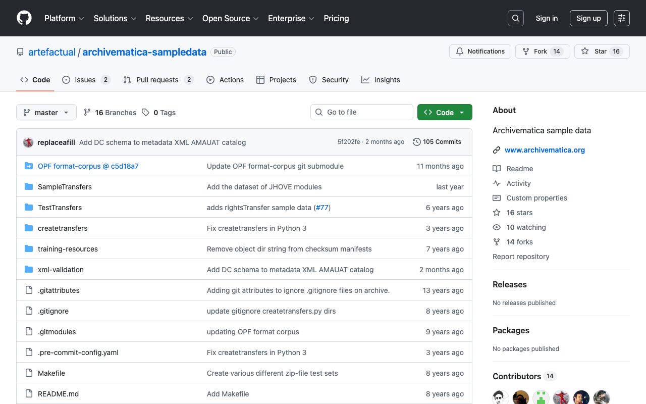Expand the Platform menu in header

pos(64,18)
